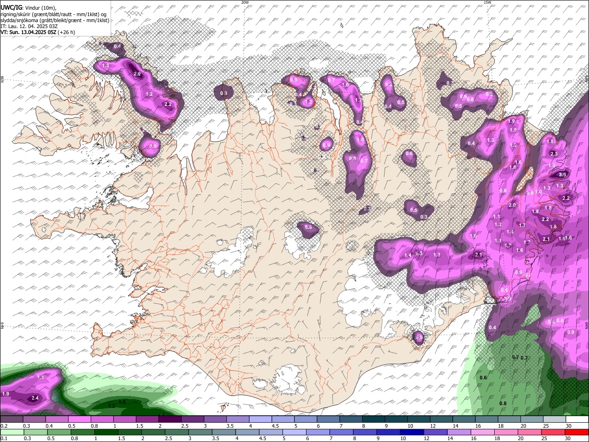Screen dimensions: 589x442
Task: Click the '20W' longitude label
Action: [x=245, y=2]
